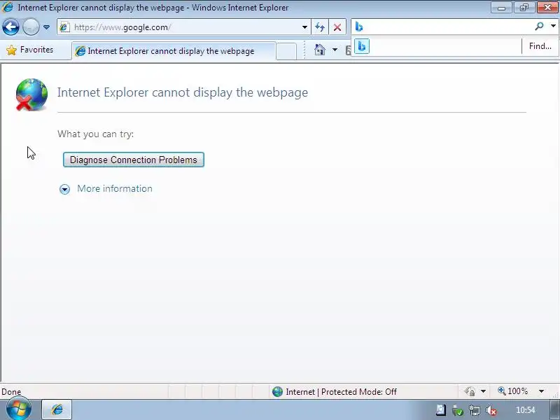Open the recent pages dropdown arrow
This screenshot has height=420, width=560.
[x=46, y=27]
